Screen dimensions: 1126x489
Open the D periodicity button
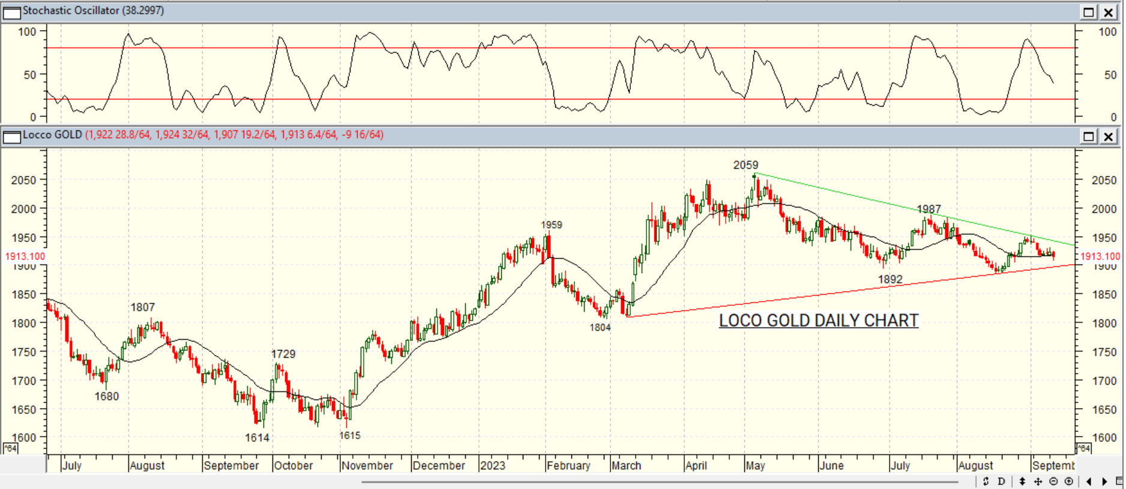point(1001,481)
